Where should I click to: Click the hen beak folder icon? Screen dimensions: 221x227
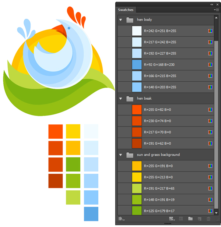point(130,99)
